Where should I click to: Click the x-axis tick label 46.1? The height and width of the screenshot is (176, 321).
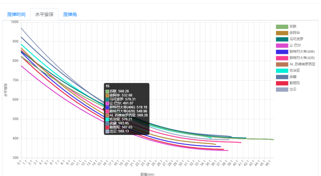tap(268, 163)
